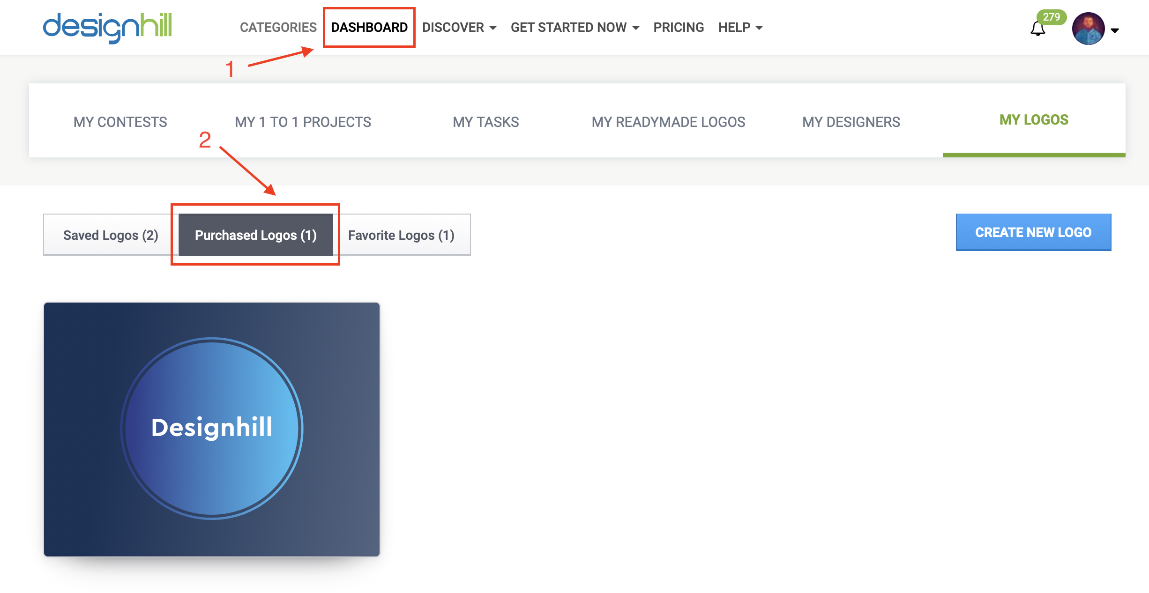Click the 279 notifications badge
The height and width of the screenshot is (593, 1149).
pyautogui.click(x=1051, y=17)
